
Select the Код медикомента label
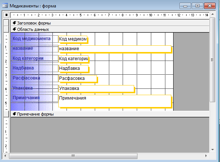coord(35,39)
